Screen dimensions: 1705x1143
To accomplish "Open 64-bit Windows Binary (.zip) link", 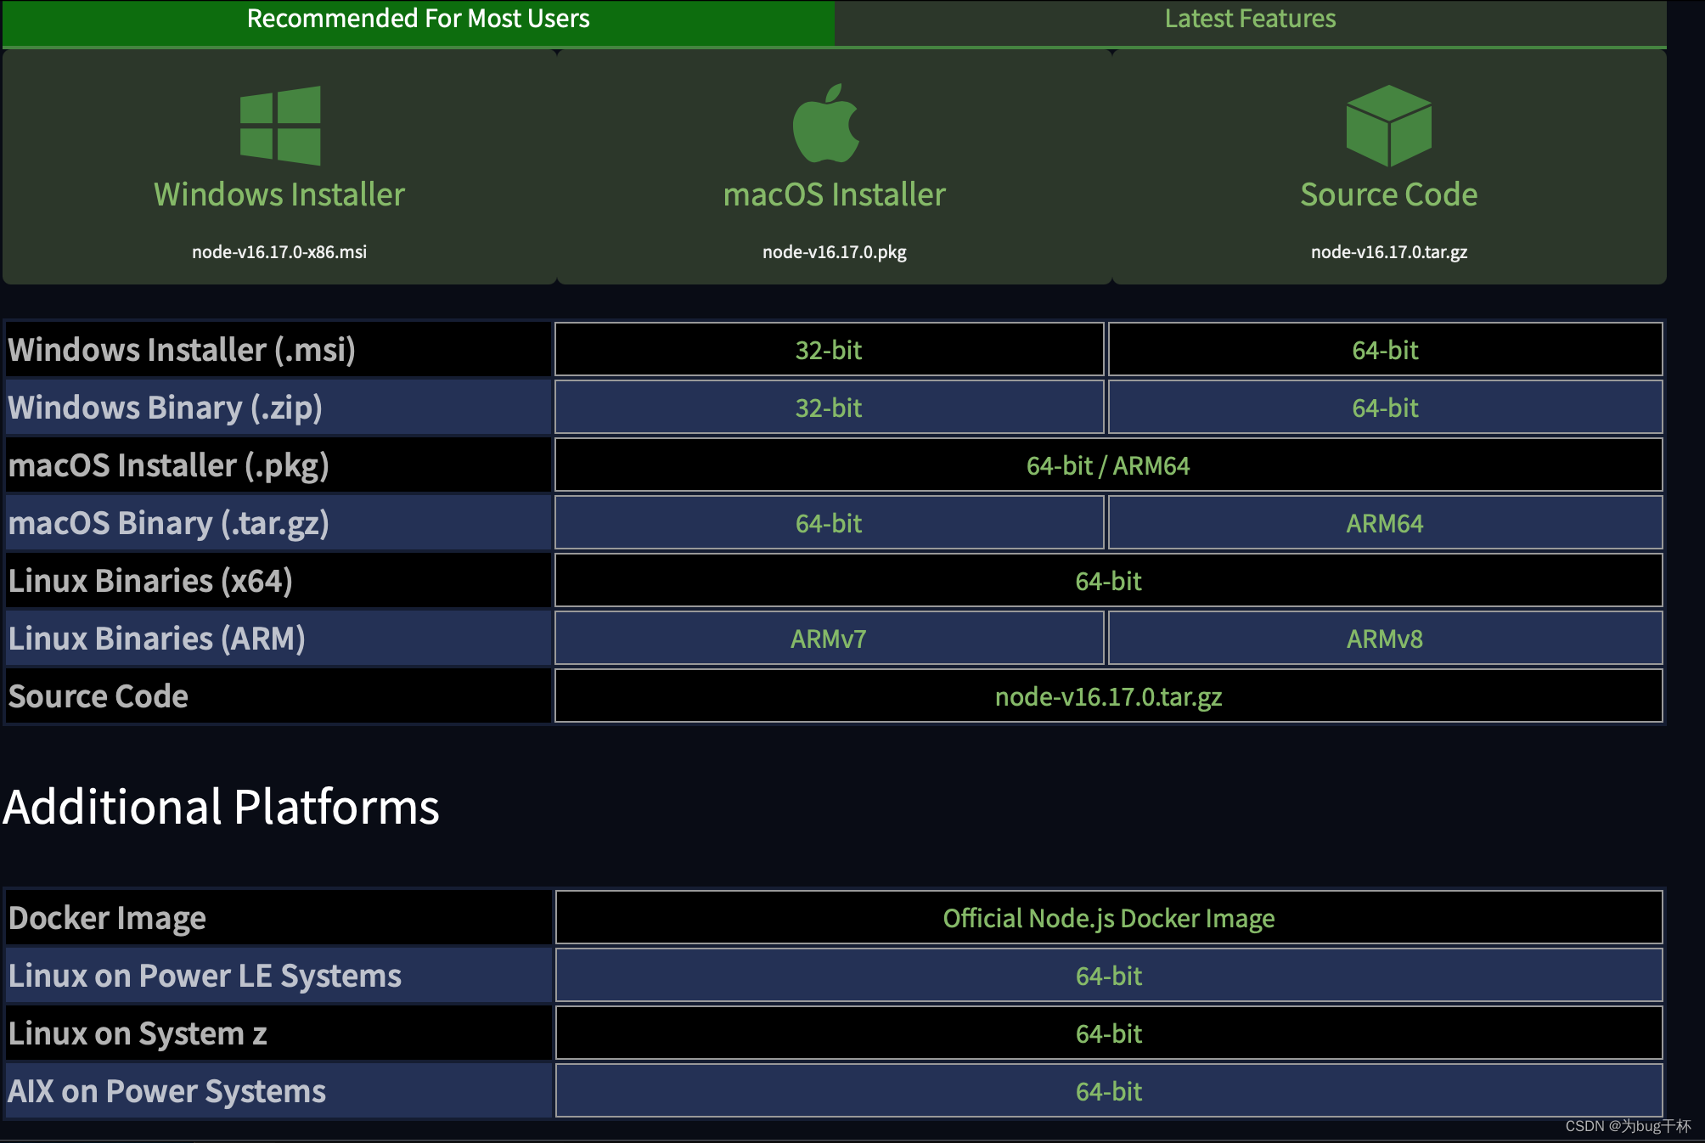I will (1385, 408).
